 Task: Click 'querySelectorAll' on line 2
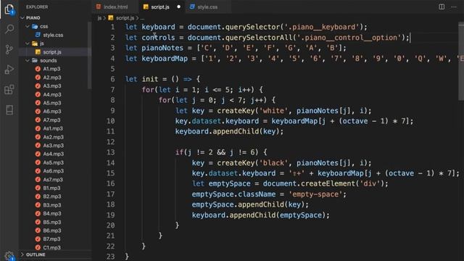coord(259,38)
